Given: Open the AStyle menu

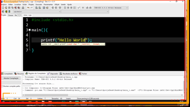Looking at the screenshot, I should [x=57, y=4].
